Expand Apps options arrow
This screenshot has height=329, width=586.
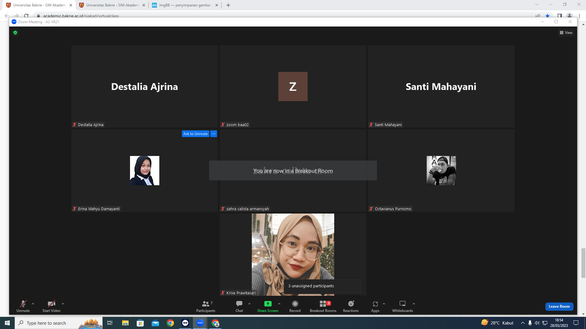tap(384, 304)
